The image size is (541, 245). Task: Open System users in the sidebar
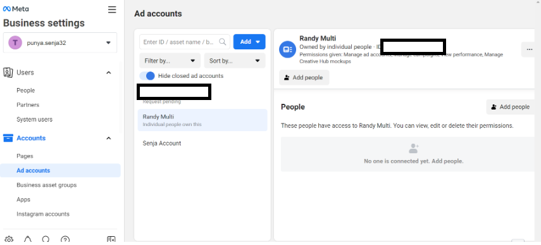click(35, 120)
